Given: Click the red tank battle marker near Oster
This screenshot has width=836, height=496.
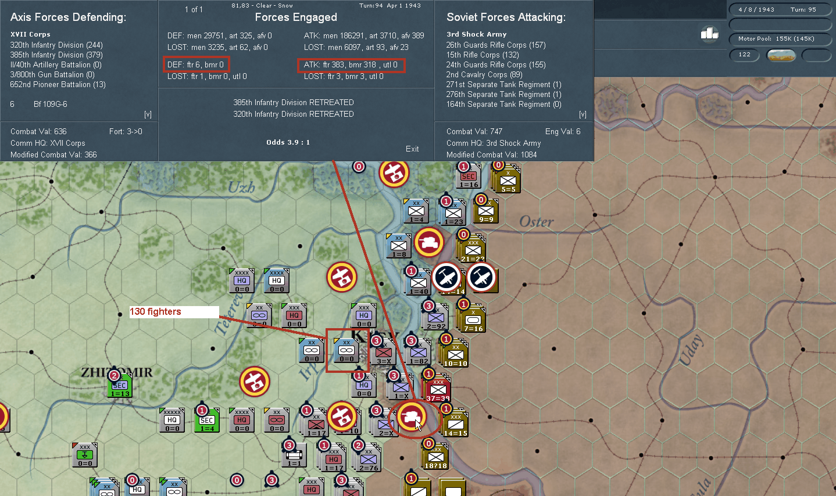Looking at the screenshot, I should click(429, 243).
